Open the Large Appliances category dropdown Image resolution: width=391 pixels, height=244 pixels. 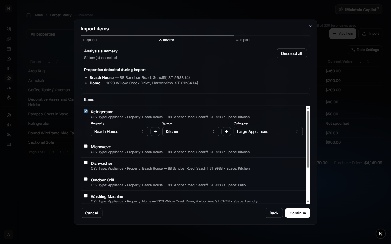[x=268, y=131]
